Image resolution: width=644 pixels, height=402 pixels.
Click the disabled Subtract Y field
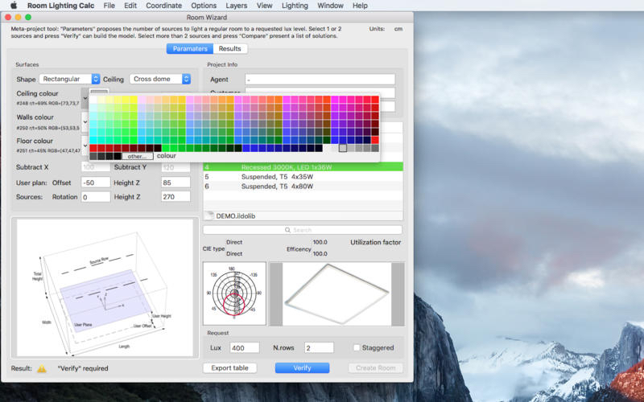tap(175, 167)
